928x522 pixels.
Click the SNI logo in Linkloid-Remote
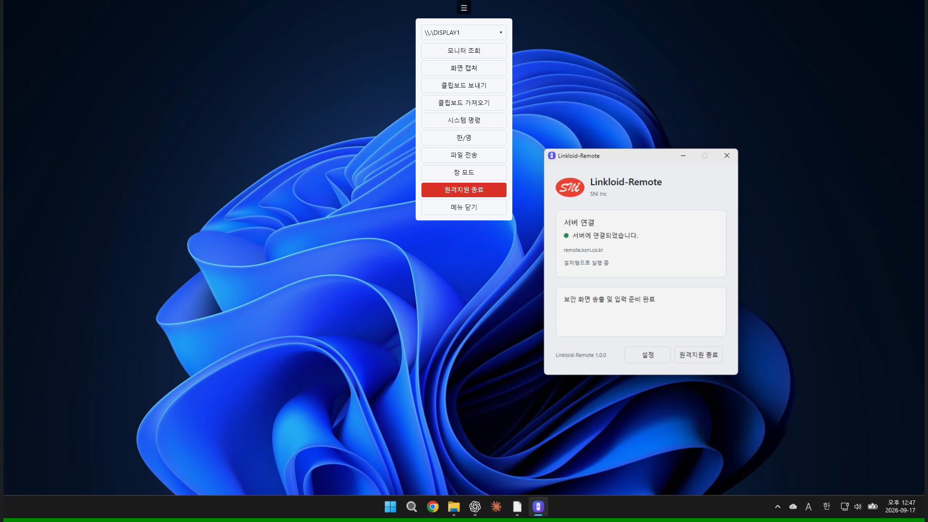[x=569, y=187]
